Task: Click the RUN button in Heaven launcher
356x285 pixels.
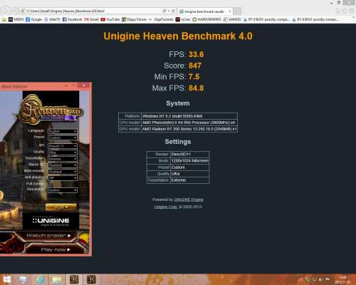Action: [61, 207]
